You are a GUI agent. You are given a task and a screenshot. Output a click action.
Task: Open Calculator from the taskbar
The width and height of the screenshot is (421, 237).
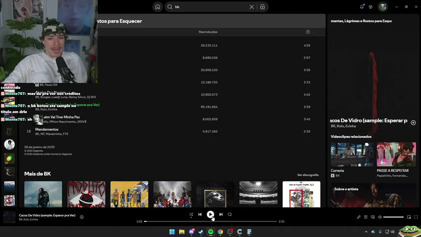point(249,232)
